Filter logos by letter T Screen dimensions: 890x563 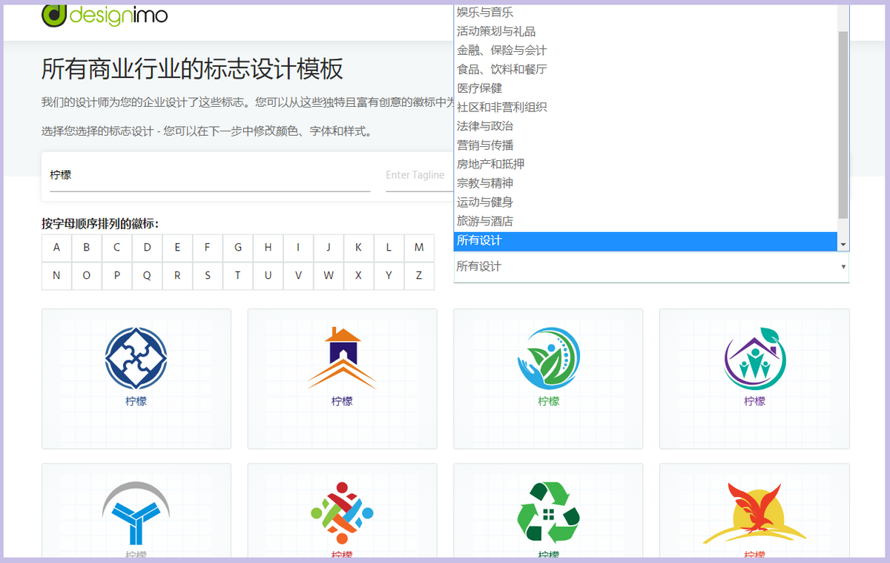pyautogui.click(x=238, y=276)
